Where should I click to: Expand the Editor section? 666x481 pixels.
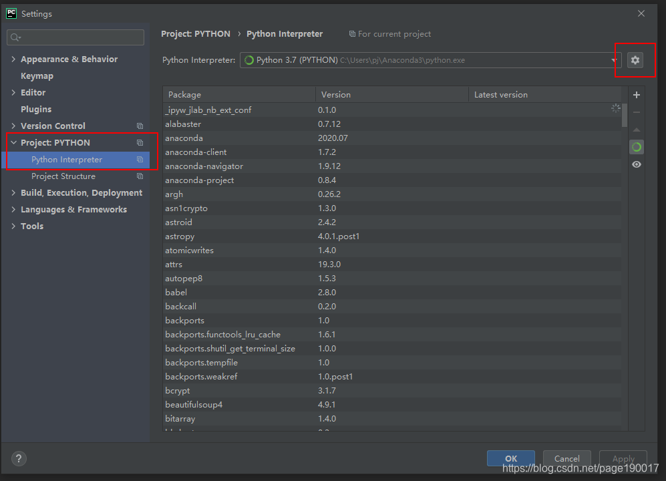pyautogui.click(x=13, y=93)
